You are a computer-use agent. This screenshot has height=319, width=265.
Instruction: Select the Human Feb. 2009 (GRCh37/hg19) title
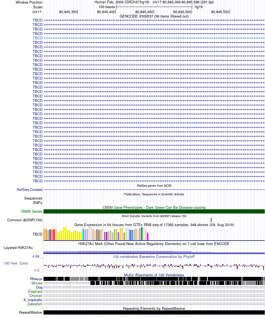pyautogui.click(x=122, y=2)
